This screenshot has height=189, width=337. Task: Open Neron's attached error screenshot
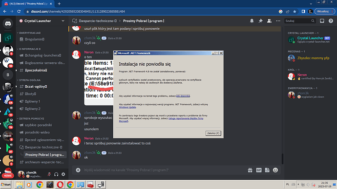pyautogui.click(x=99, y=82)
